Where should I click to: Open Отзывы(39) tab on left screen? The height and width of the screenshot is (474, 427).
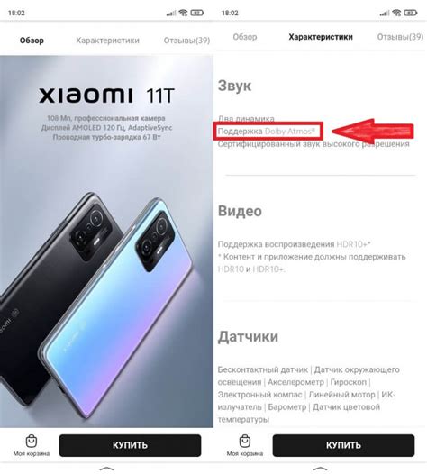[186, 41]
